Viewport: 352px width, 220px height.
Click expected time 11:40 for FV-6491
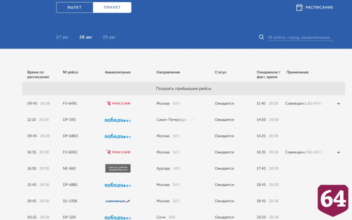(261, 103)
